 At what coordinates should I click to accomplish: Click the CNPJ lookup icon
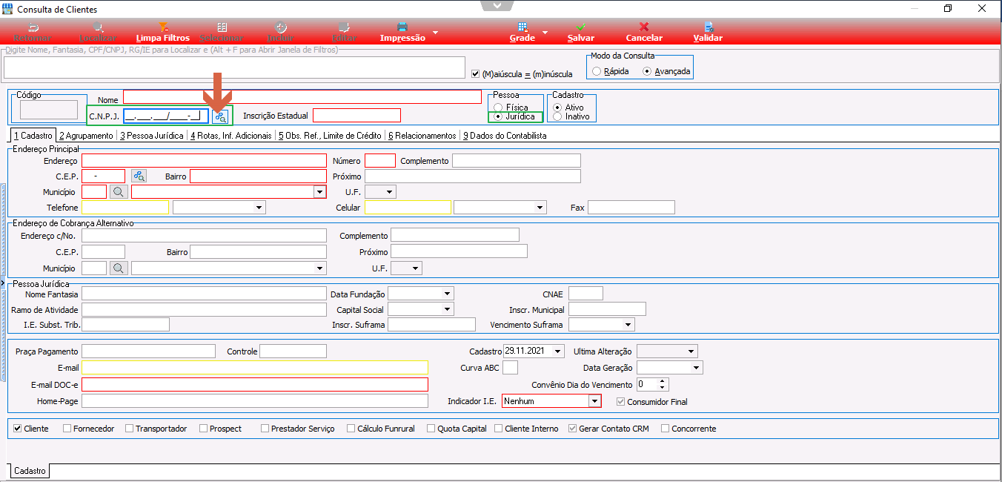click(221, 116)
